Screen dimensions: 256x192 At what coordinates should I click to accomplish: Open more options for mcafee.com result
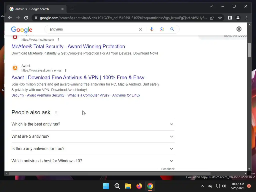click(58, 40)
